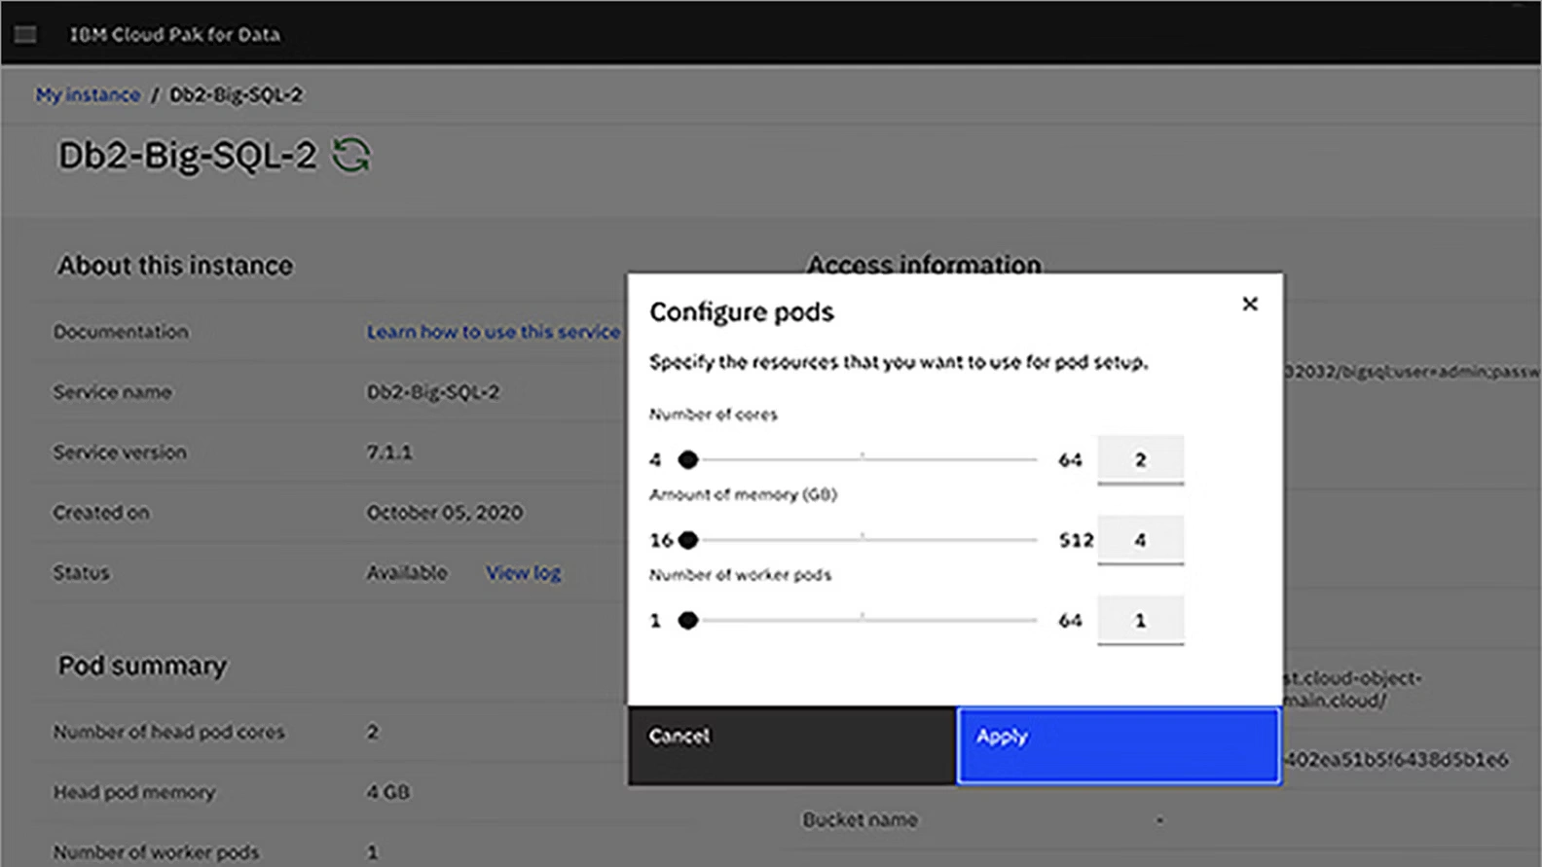This screenshot has width=1542, height=867.
Task: Click the Amount of memory slider handle
Action: click(688, 540)
